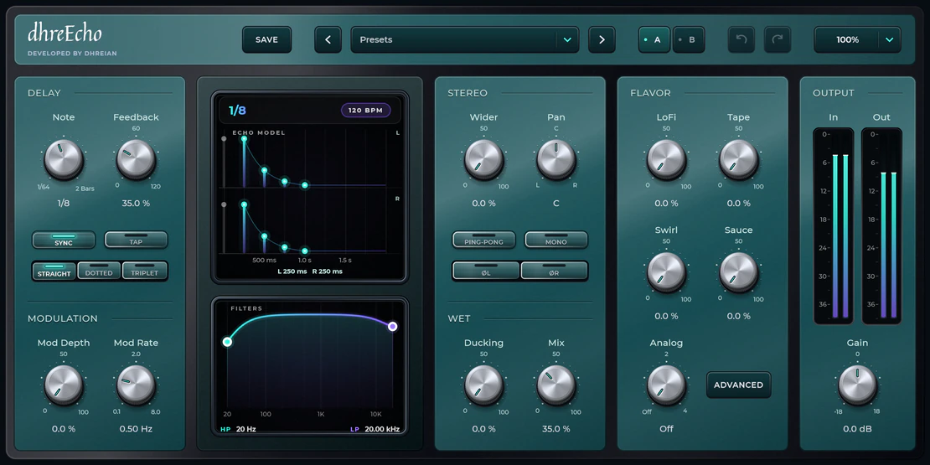This screenshot has width=930, height=465.
Task: Click first left channel echo tap
Action: pyautogui.click(x=244, y=139)
